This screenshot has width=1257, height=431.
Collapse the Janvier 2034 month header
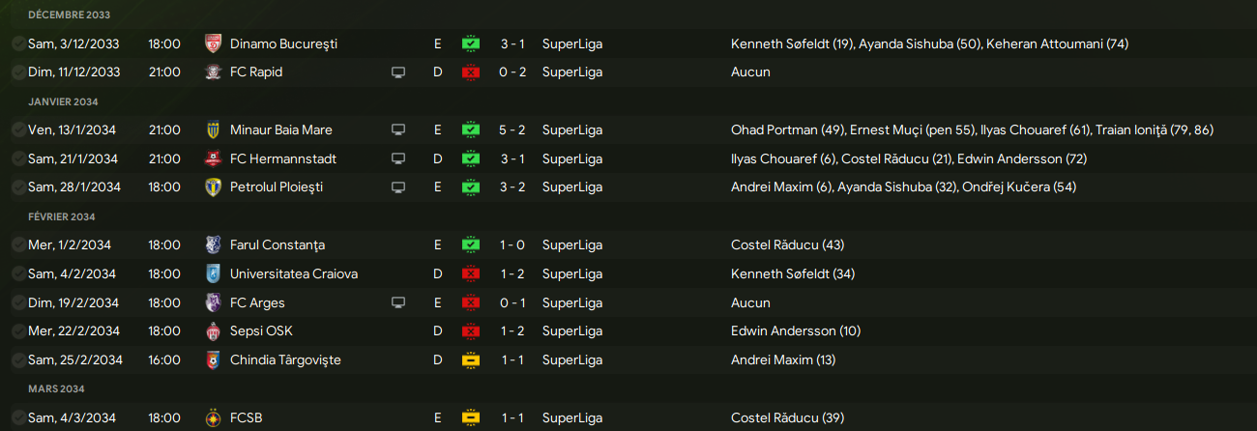pyautogui.click(x=64, y=101)
